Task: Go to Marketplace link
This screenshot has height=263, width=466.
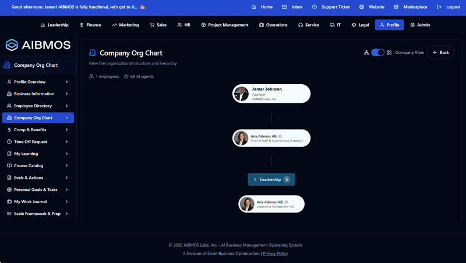Action: [x=411, y=7]
